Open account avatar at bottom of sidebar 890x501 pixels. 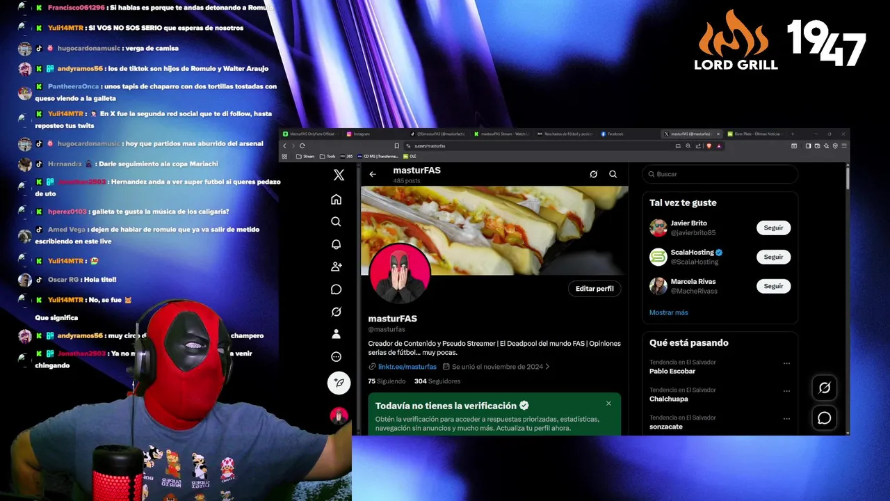point(339,416)
